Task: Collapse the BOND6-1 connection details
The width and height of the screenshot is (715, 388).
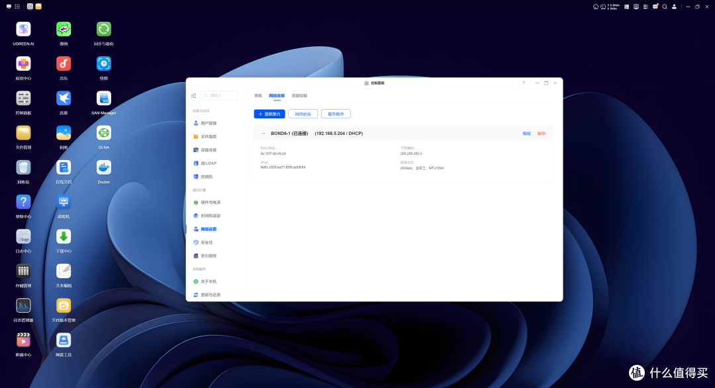Action: pyautogui.click(x=263, y=134)
